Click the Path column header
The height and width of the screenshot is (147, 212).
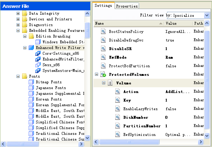(198, 23)
